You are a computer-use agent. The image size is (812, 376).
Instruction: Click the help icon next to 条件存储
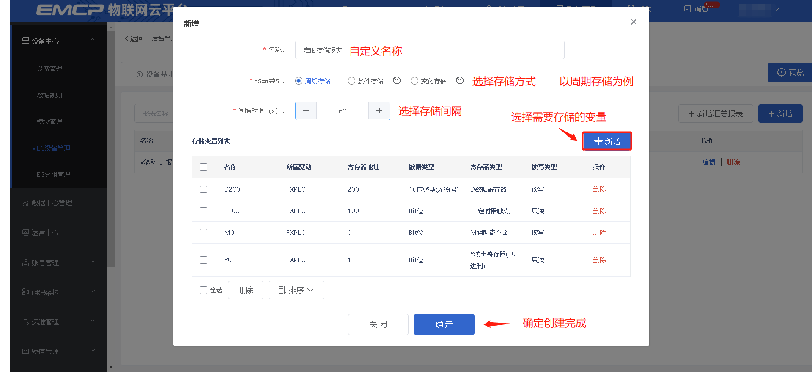click(397, 80)
